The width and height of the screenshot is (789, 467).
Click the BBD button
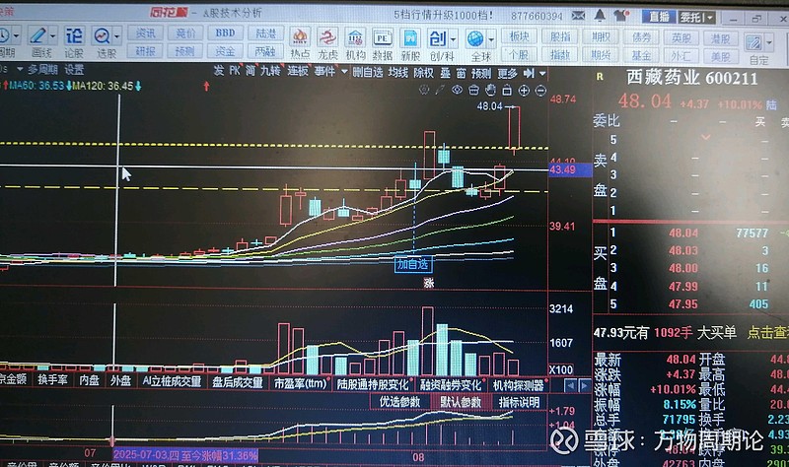click(225, 33)
